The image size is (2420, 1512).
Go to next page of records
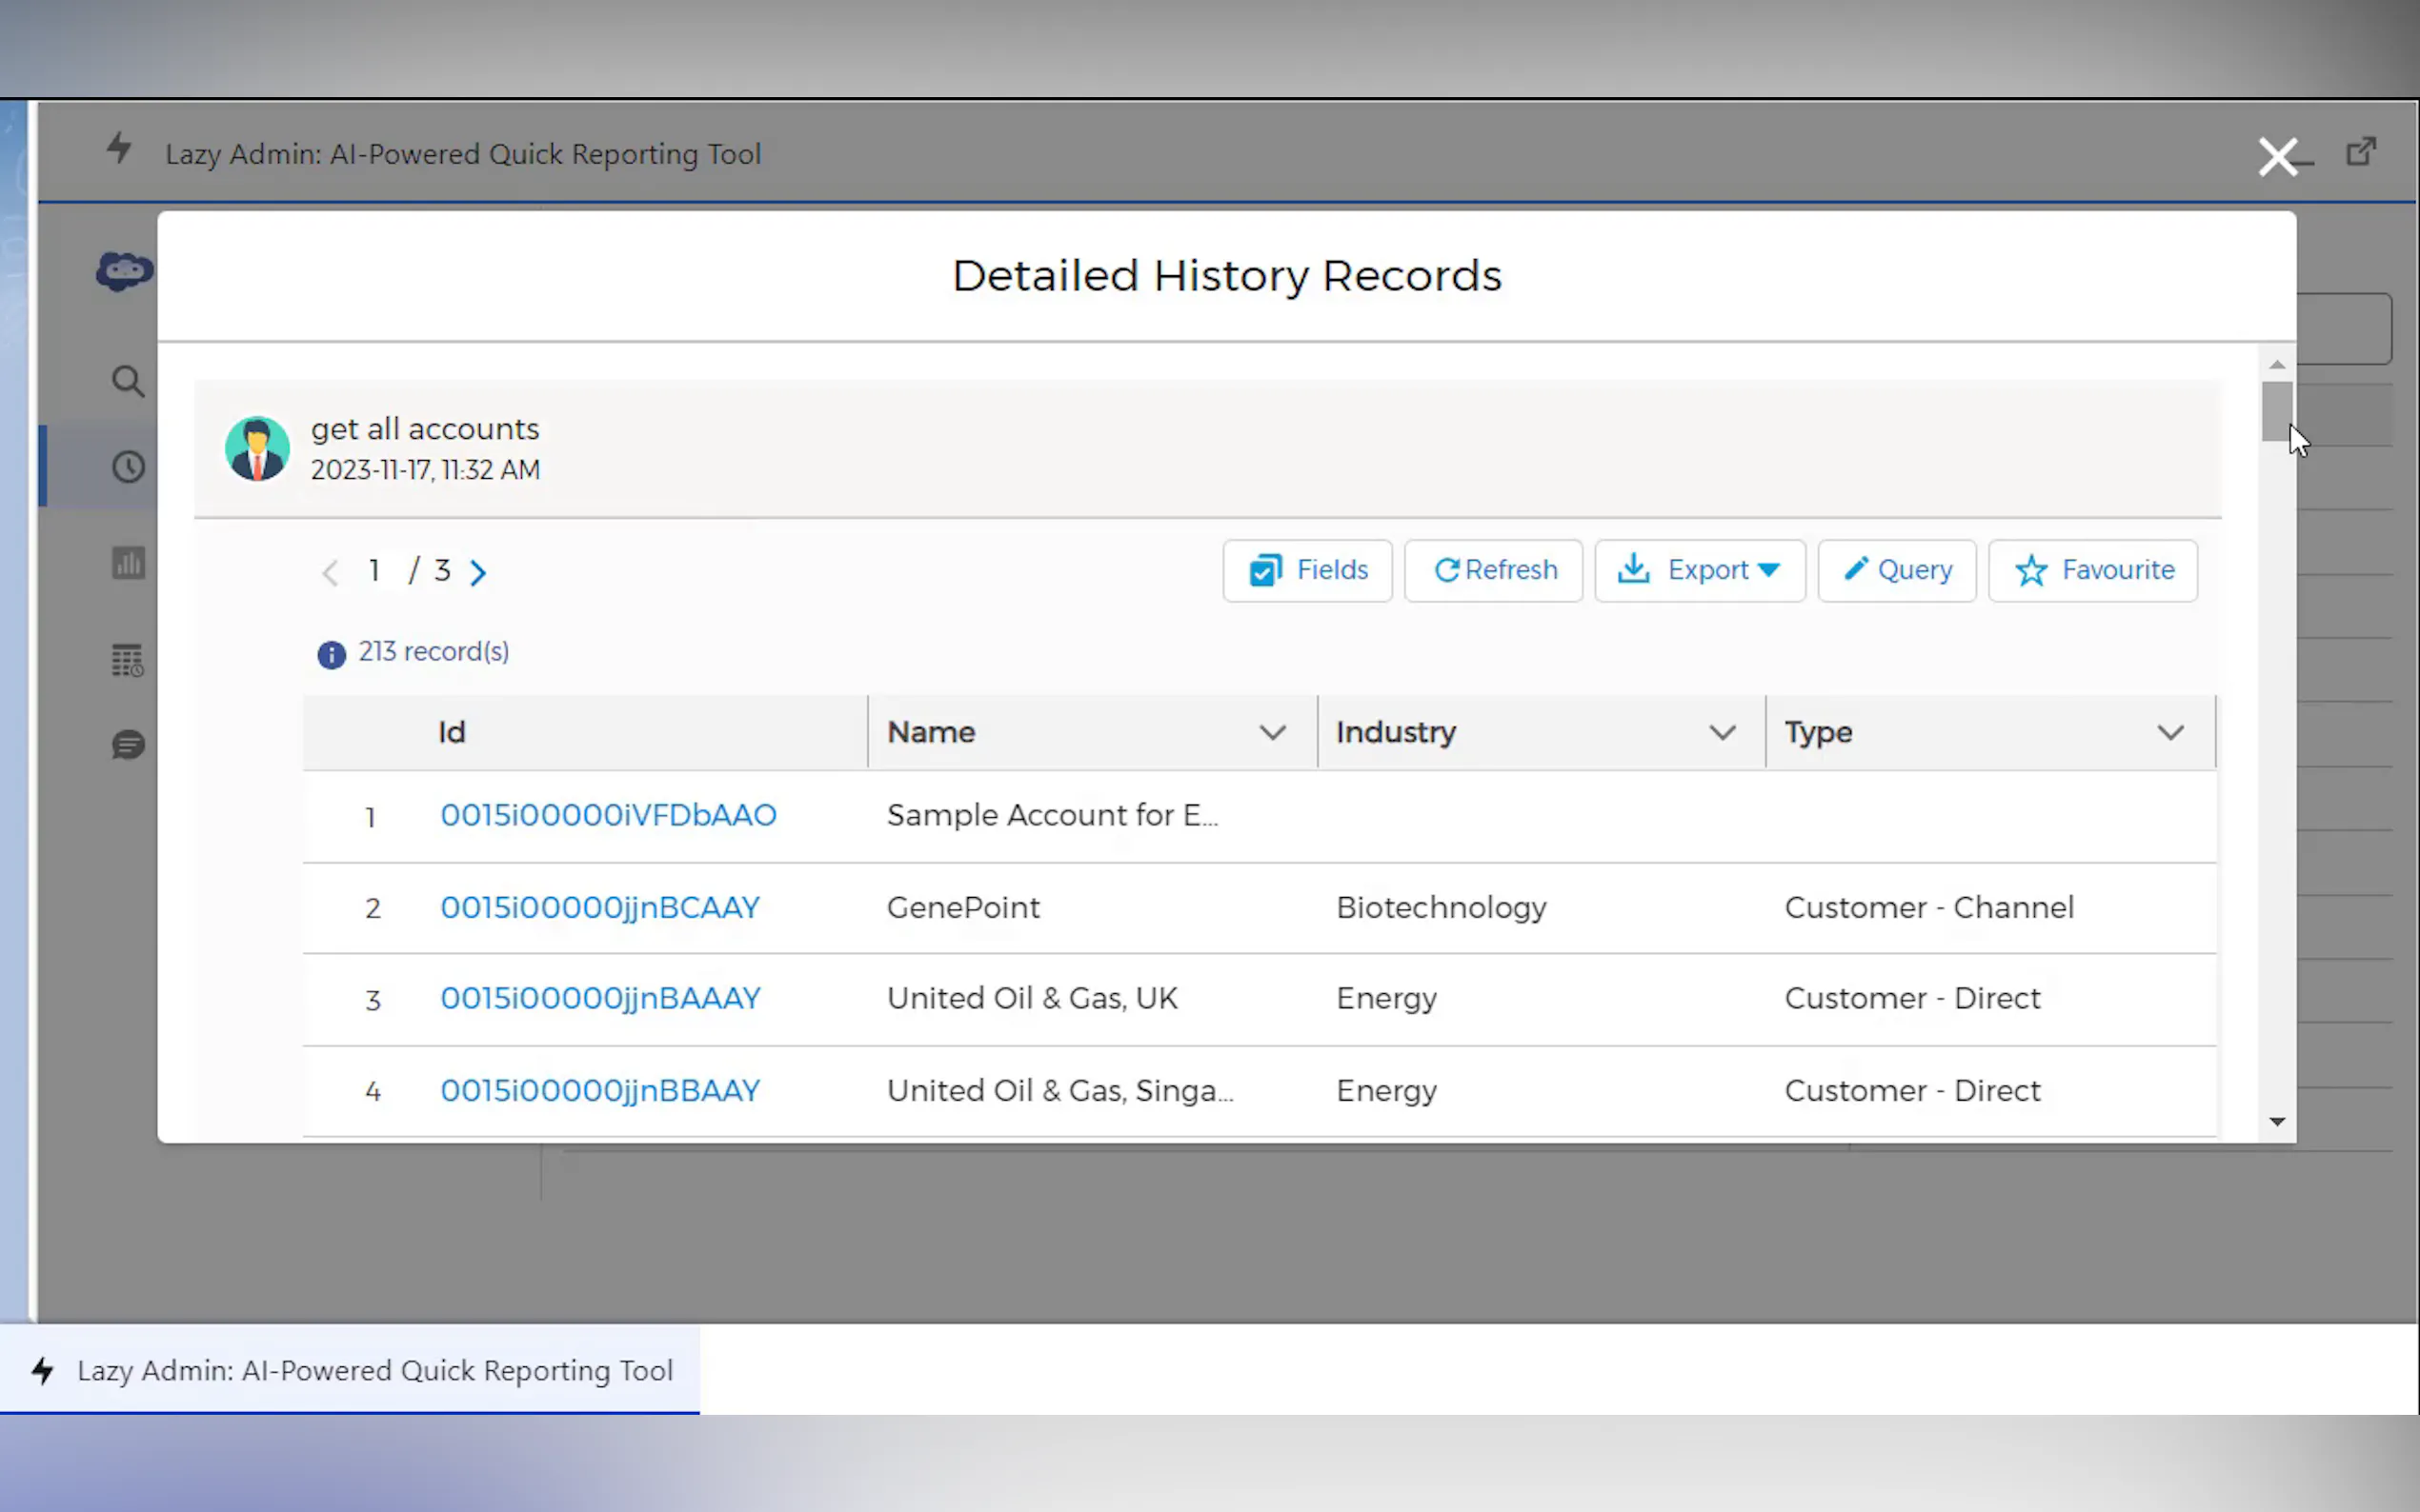(478, 572)
